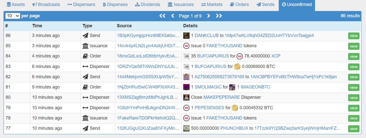The width and height of the screenshot is (366, 138).
Task: Open the Issuances tab
Action: click(x=180, y=5)
